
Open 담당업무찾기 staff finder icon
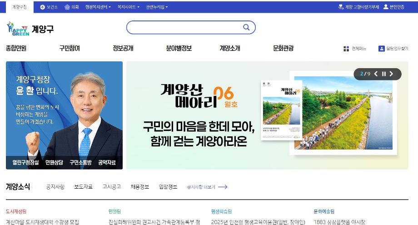382,49
